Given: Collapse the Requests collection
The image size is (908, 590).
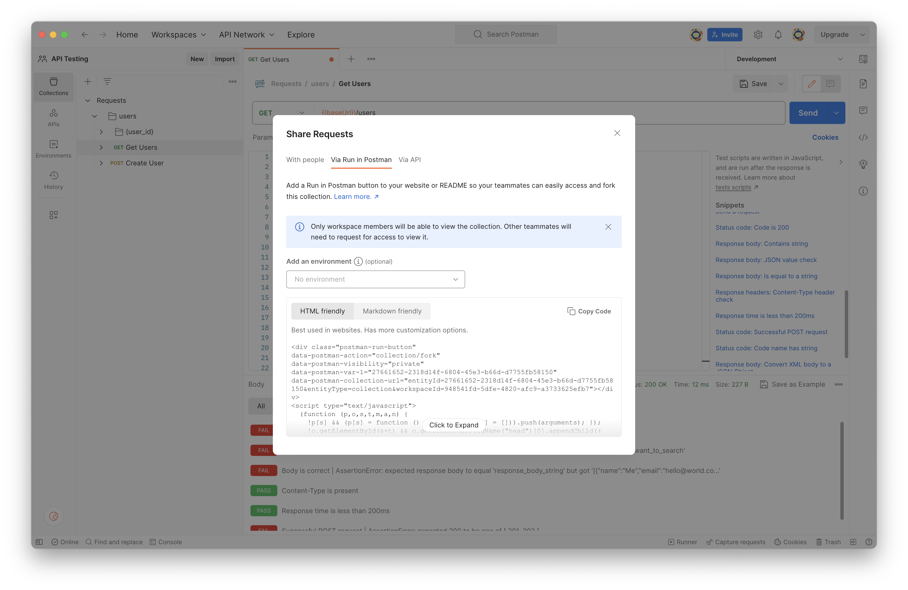Looking at the screenshot, I should point(88,101).
